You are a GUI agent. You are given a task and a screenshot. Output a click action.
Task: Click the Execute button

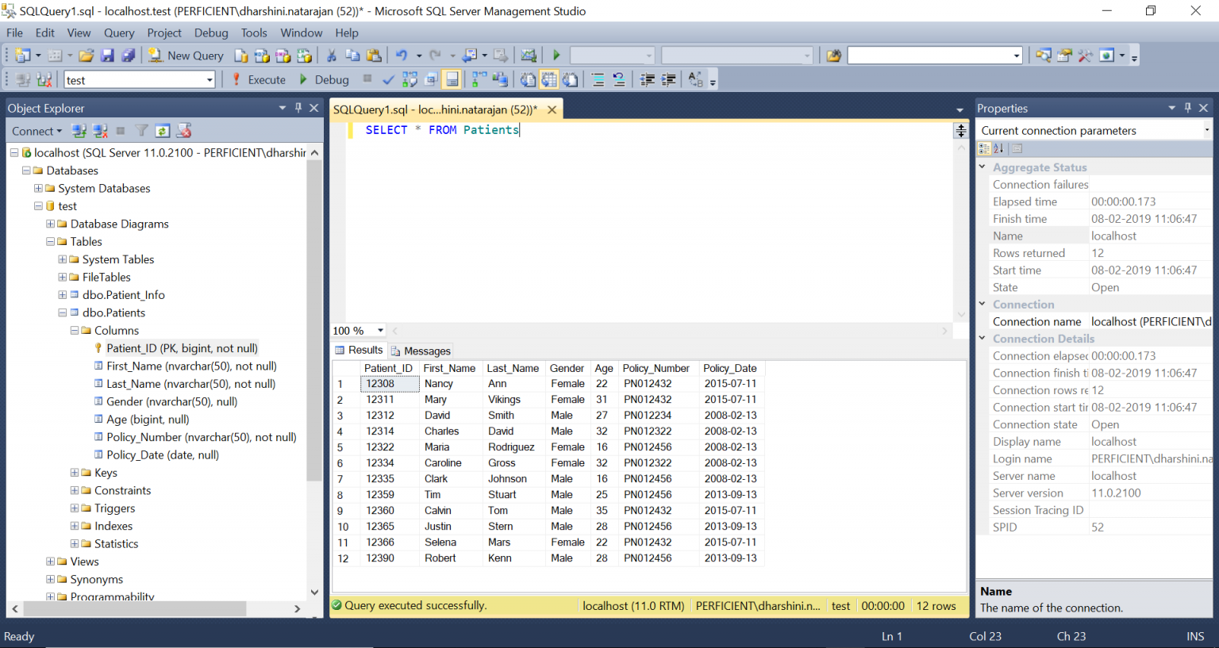pos(259,80)
